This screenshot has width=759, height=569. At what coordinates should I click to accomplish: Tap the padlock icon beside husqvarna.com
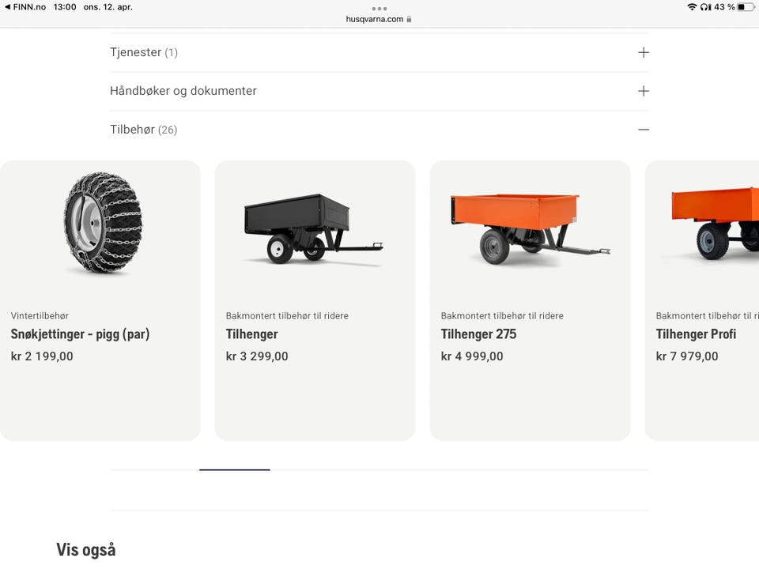409,19
